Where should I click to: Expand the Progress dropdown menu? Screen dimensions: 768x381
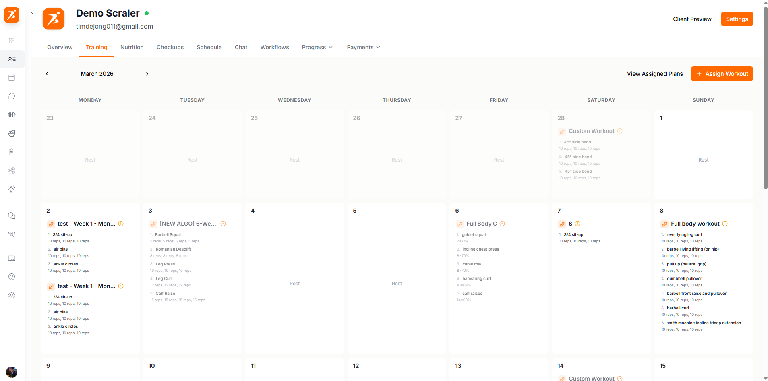tap(317, 47)
